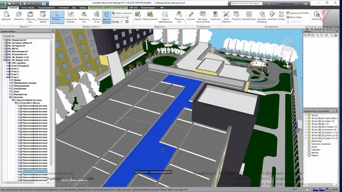Image resolution: width=342 pixels, height=192 pixels.
Task: Switch to the Вид ribbon tab
Action: click(x=74, y=7)
